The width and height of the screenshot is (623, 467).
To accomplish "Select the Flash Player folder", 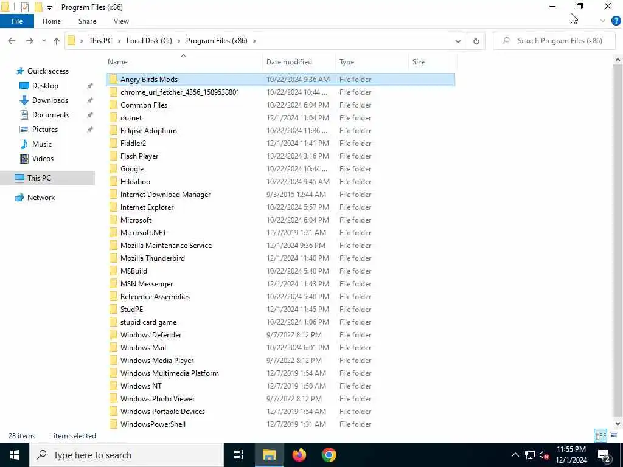I will (x=280, y=156).
